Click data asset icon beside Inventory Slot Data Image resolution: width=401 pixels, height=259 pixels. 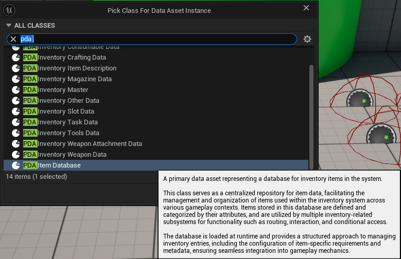[16, 112]
